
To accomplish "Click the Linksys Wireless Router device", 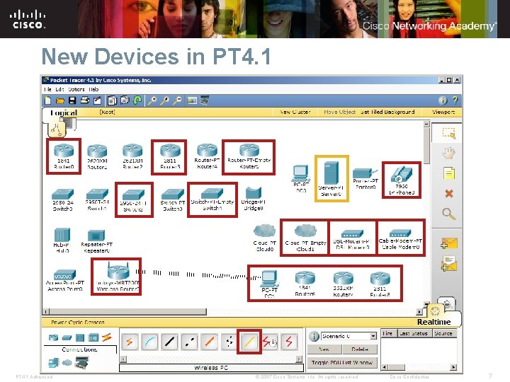I will tap(116, 277).
